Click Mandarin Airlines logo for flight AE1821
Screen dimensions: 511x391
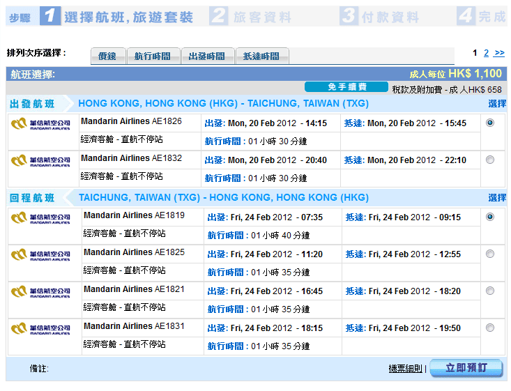(x=40, y=291)
